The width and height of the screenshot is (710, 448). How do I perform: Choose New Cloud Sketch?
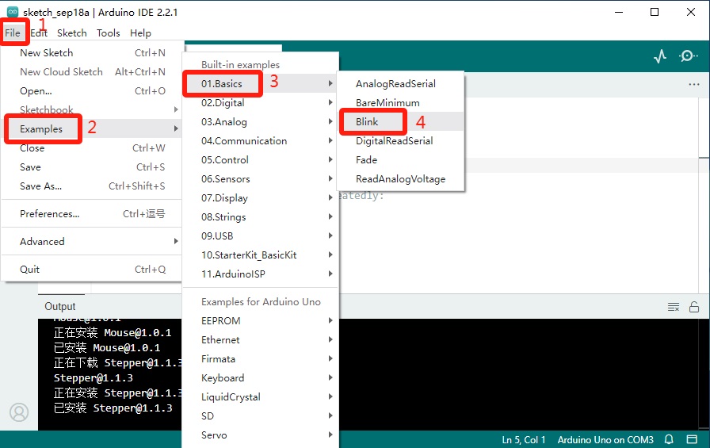tap(92, 72)
